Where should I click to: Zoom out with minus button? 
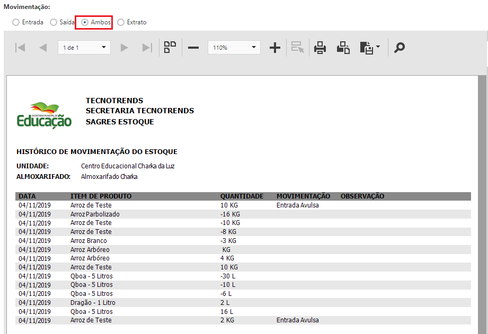(193, 48)
